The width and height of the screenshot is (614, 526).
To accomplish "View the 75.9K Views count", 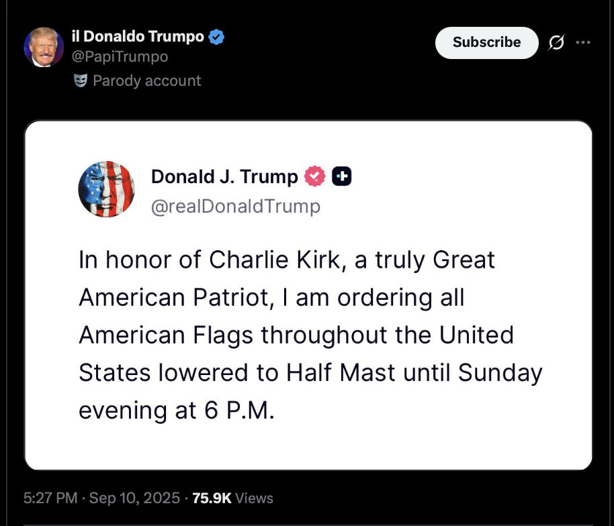I will [232, 498].
